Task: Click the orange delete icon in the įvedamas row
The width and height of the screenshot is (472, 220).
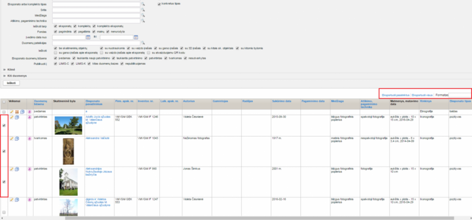Action: click(x=17, y=112)
